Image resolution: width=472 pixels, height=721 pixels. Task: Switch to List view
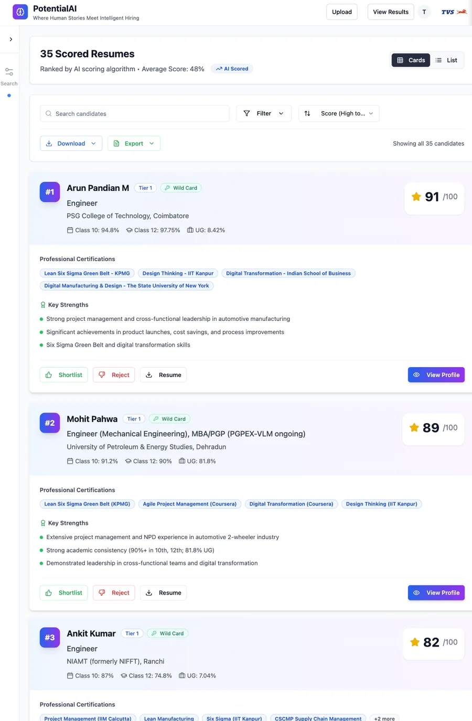click(446, 60)
